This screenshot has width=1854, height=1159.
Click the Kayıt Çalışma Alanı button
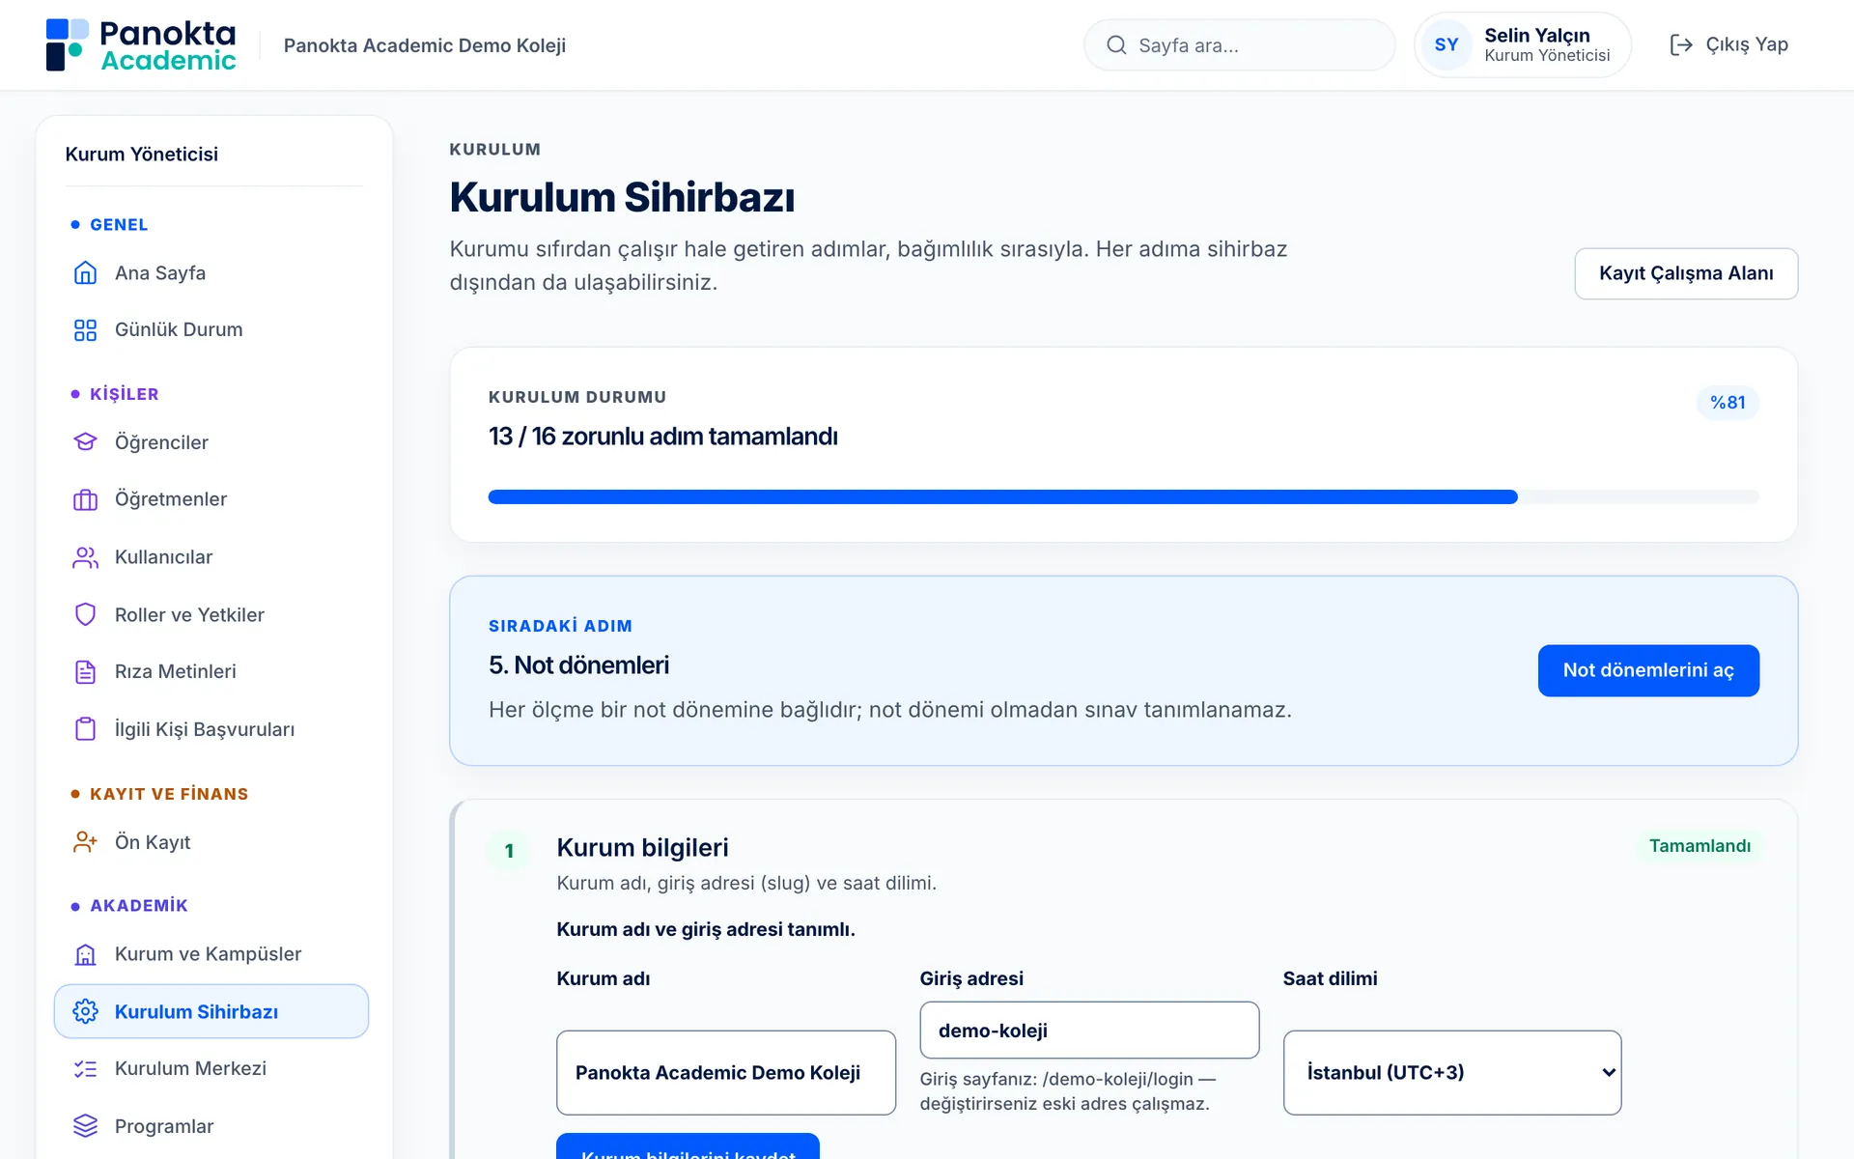(x=1686, y=273)
